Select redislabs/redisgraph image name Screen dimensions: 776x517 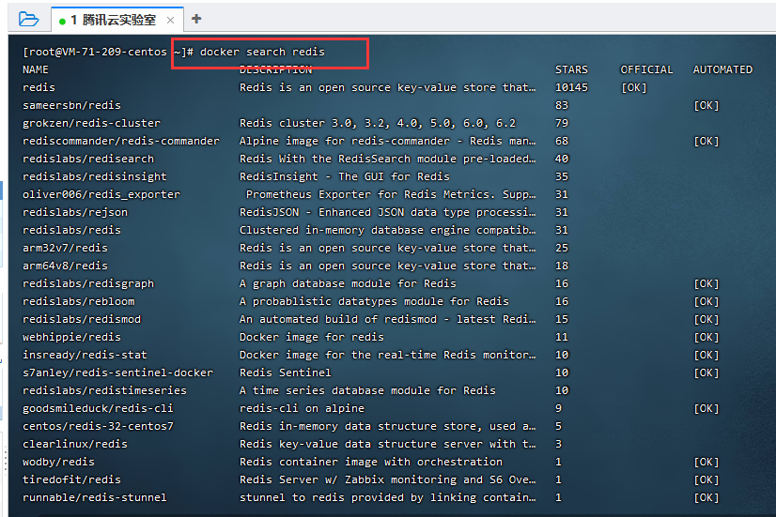(88, 283)
